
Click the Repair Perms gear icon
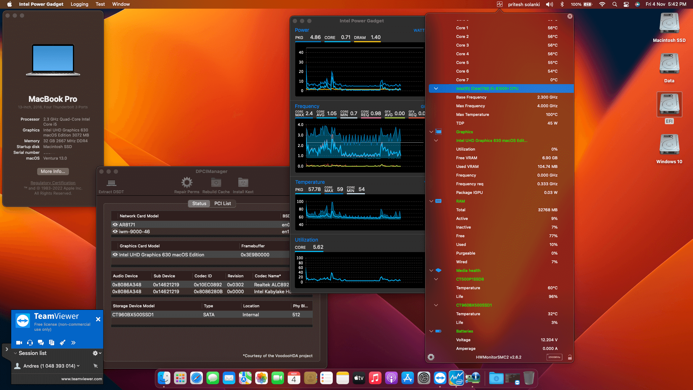187,182
